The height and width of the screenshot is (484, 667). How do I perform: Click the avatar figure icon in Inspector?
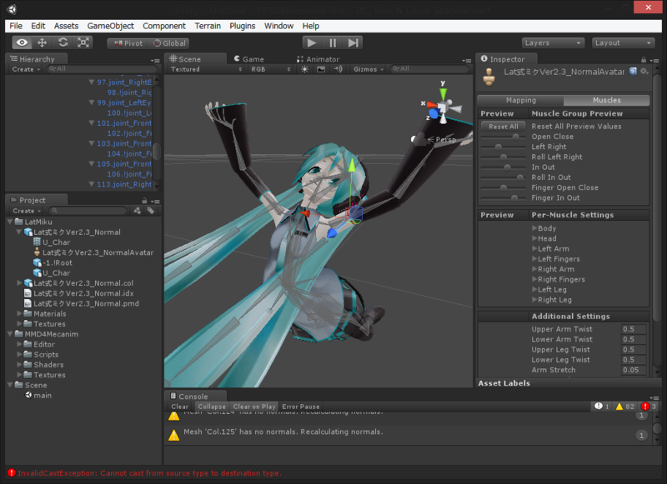[489, 77]
